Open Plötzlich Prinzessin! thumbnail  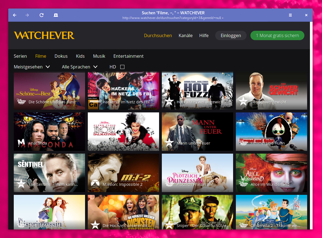(x=197, y=173)
